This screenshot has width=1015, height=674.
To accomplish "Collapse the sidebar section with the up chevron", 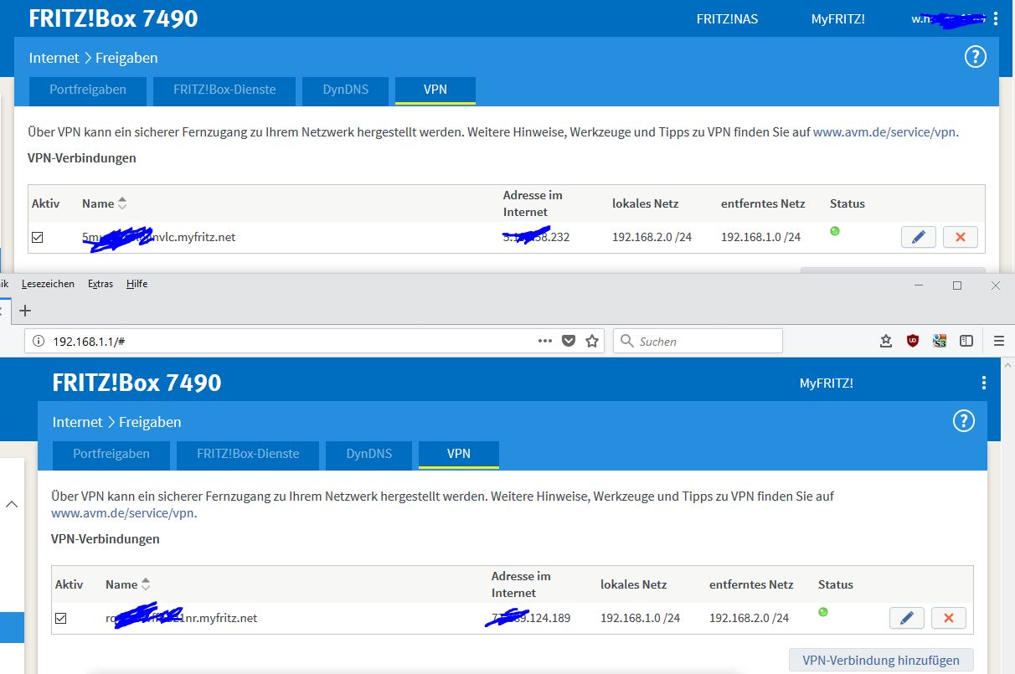I will pos(12,504).
